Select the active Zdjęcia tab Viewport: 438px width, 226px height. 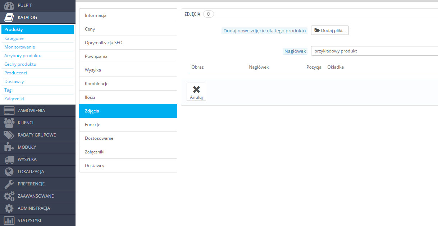pyautogui.click(x=128, y=111)
